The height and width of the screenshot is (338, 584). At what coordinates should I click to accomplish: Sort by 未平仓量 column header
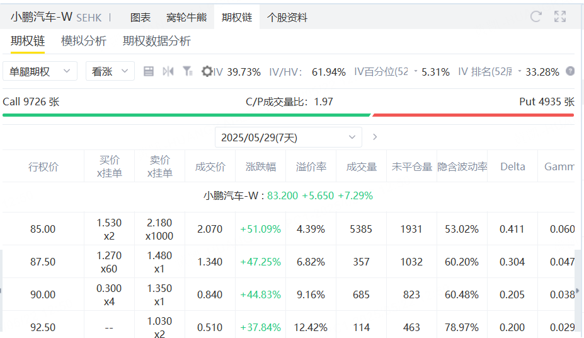(411, 166)
